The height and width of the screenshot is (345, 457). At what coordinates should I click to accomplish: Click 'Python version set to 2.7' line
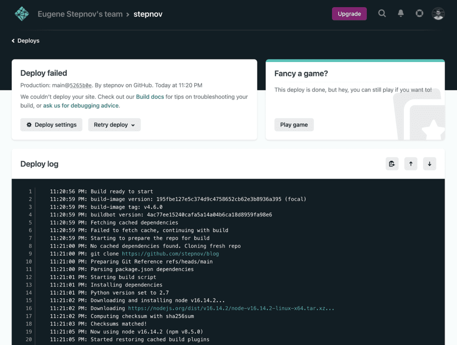click(x=109, y=292)
